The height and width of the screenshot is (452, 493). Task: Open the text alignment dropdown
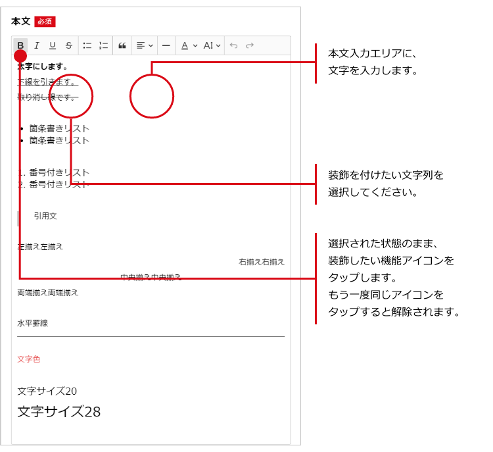click(x=145, y=45)
